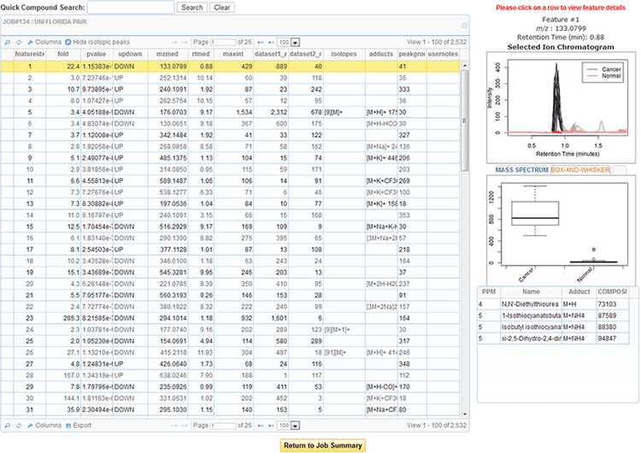Select the BOX-AND-WHISKER tab

coord(581,170)
